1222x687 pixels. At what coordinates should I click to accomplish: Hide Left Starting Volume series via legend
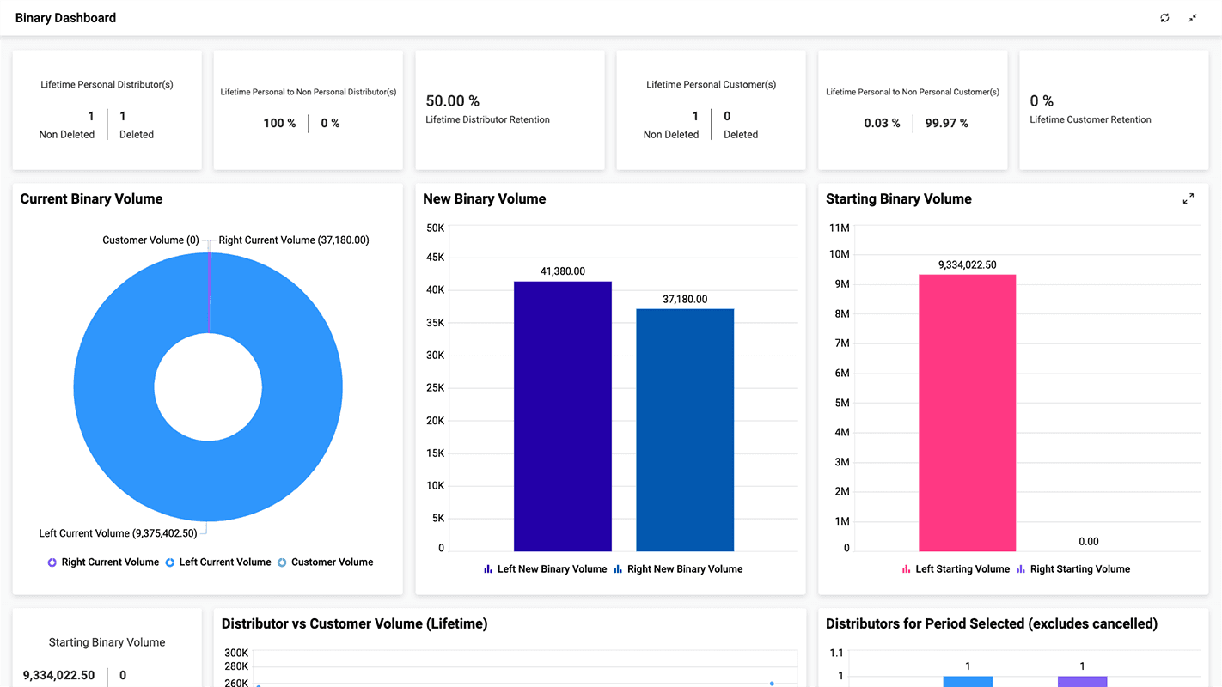point(956,569)
